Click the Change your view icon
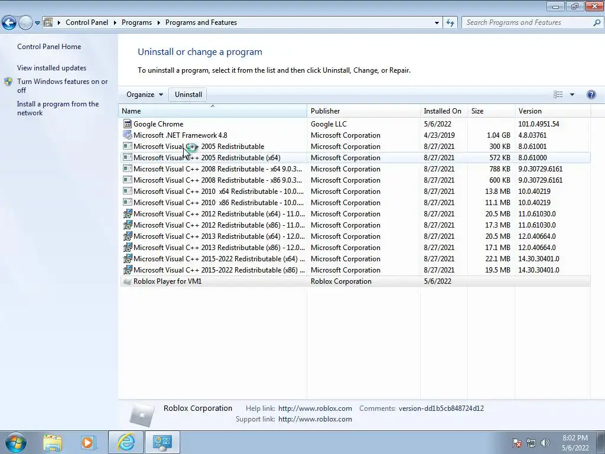Viewport: 605px width, 454px height. pyautogui.click(x=558, y=95)
